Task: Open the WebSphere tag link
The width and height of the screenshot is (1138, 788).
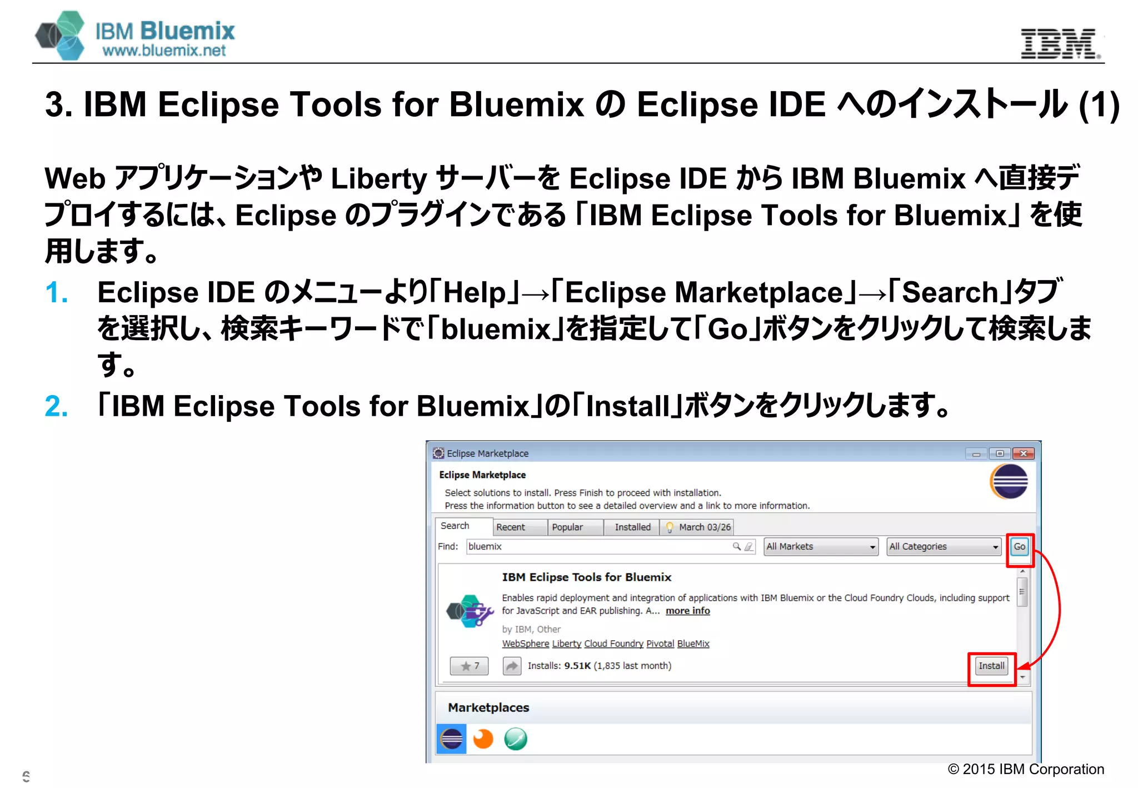Action: pyautogui.click(x=526, y=644)
